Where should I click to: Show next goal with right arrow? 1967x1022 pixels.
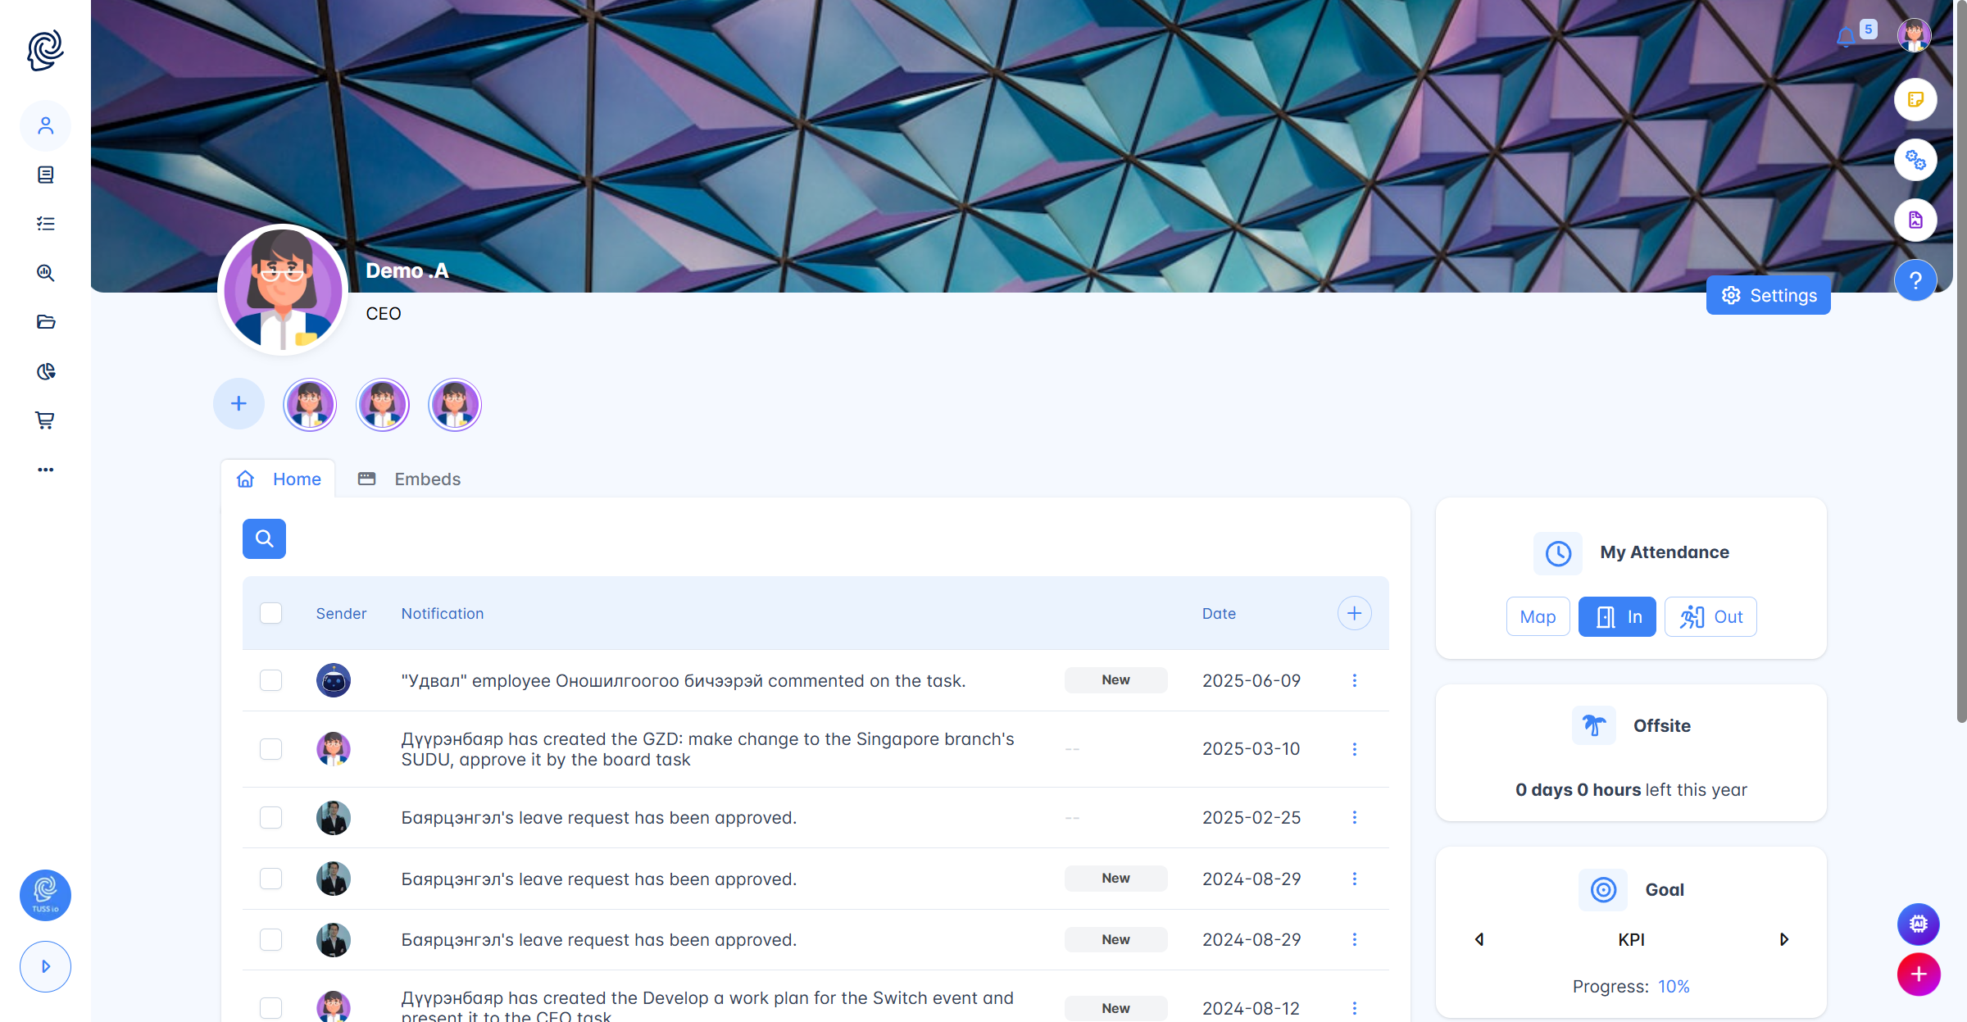pyautogui.click(x=1783, y=939)
